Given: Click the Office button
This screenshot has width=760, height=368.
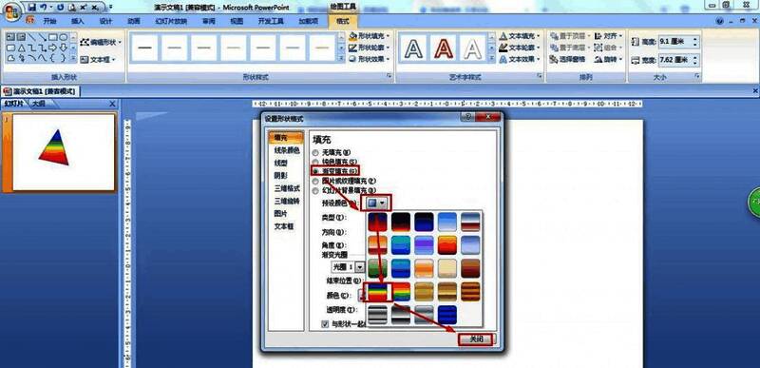Looking at the screenshot, I should [x=13, y=11].
